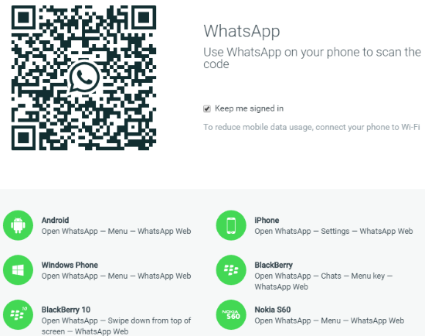Click the WhatsApp title heading
This screenshot has height=336, width=425.
[x=242, y=31]
